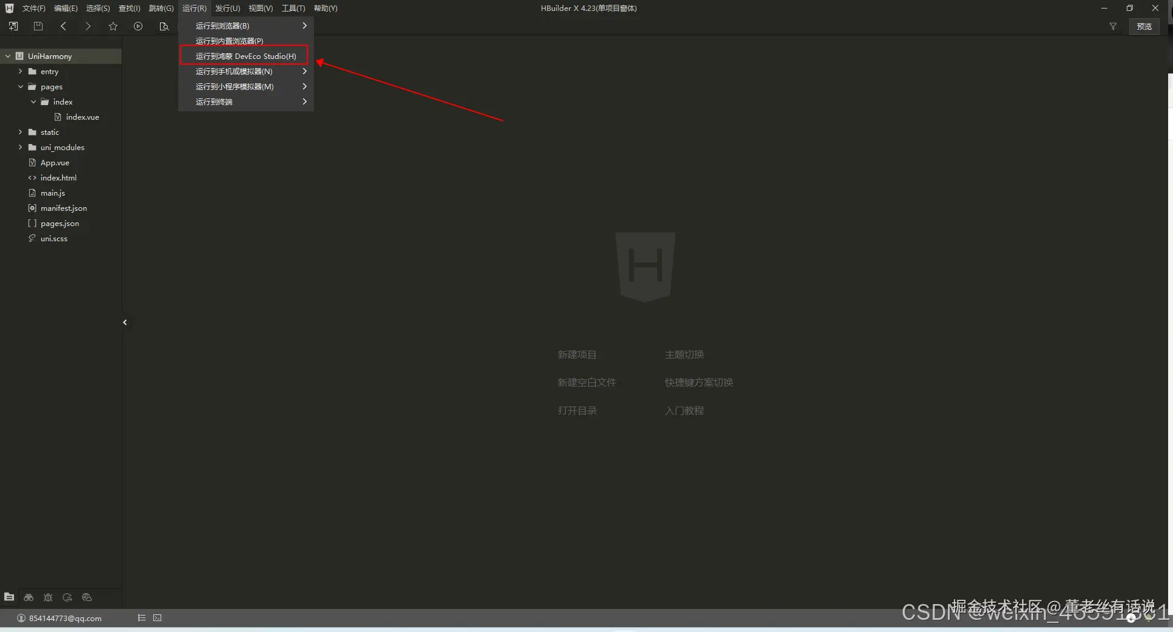Open the 视图(V) menu
1173x632 pixels.
click(260, 8)
